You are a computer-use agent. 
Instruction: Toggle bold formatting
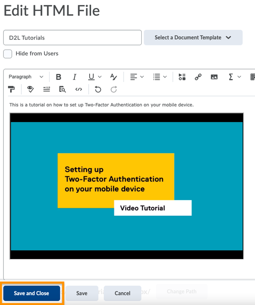[x=58, y=77]
